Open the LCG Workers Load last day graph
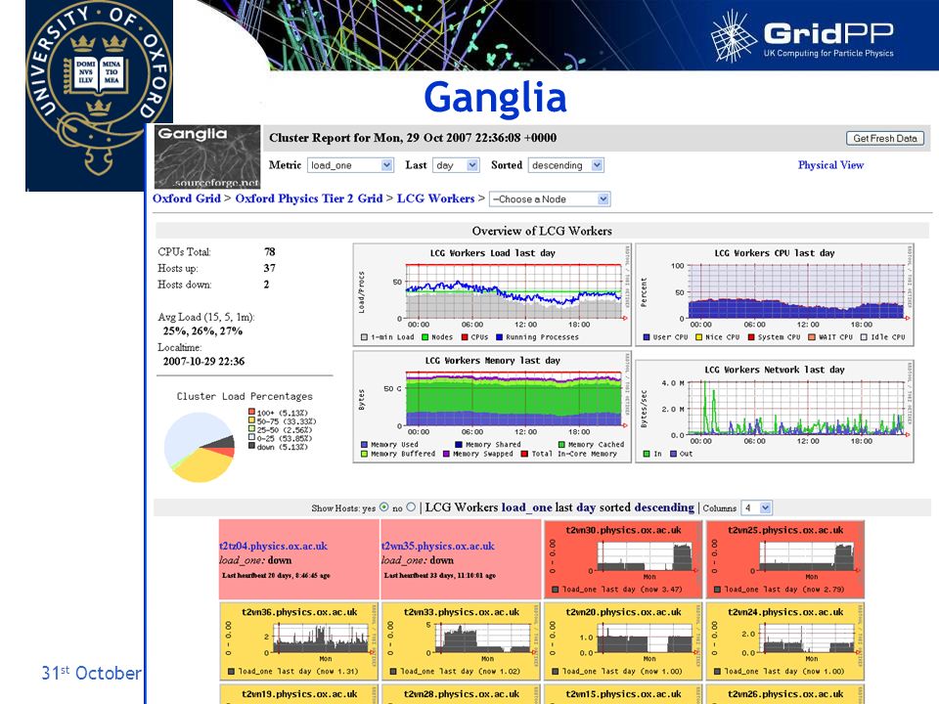This screenshot has width=939, height=704. [x=492, y=294]
